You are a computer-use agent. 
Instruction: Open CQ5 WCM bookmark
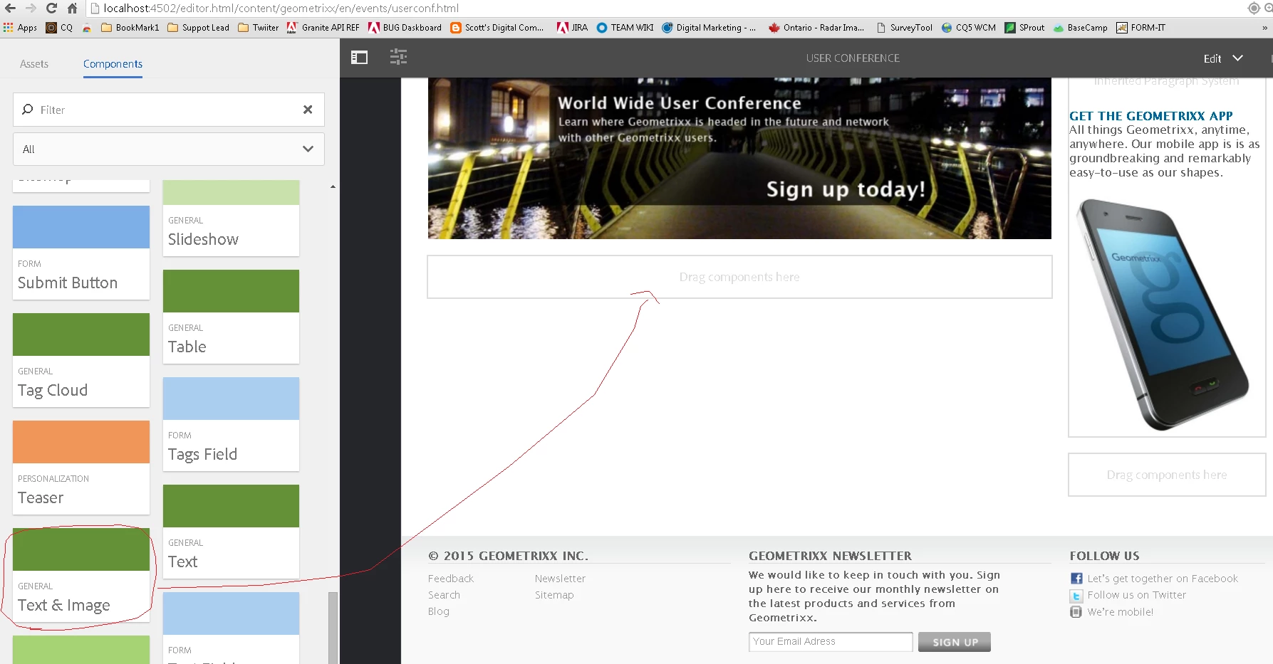pos(969,28)
